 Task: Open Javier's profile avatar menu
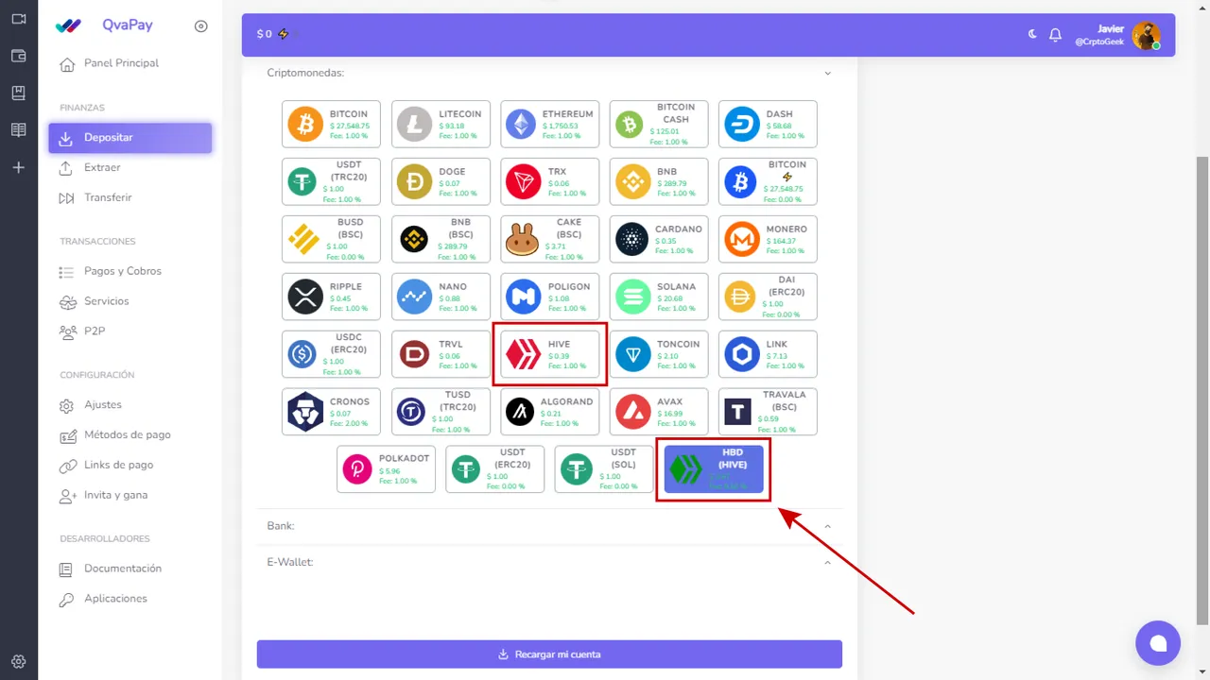click(x=1146, y=36)
